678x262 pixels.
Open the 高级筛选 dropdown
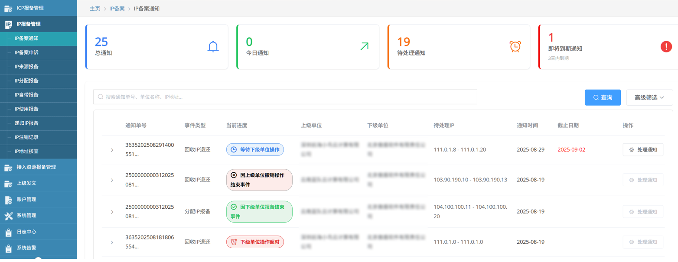coord(649,97)
